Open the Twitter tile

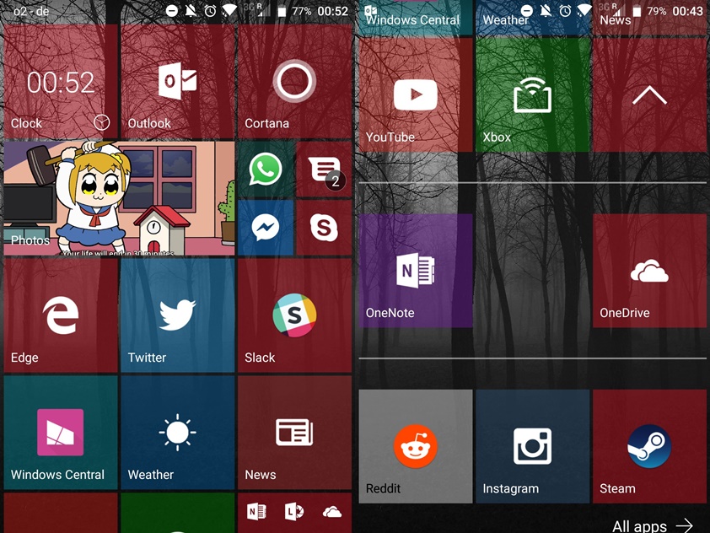[177, 315]
